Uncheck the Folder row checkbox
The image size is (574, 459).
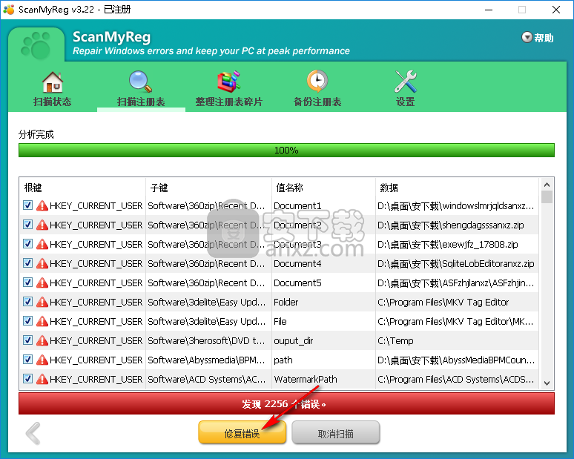(x=28, y=302)
